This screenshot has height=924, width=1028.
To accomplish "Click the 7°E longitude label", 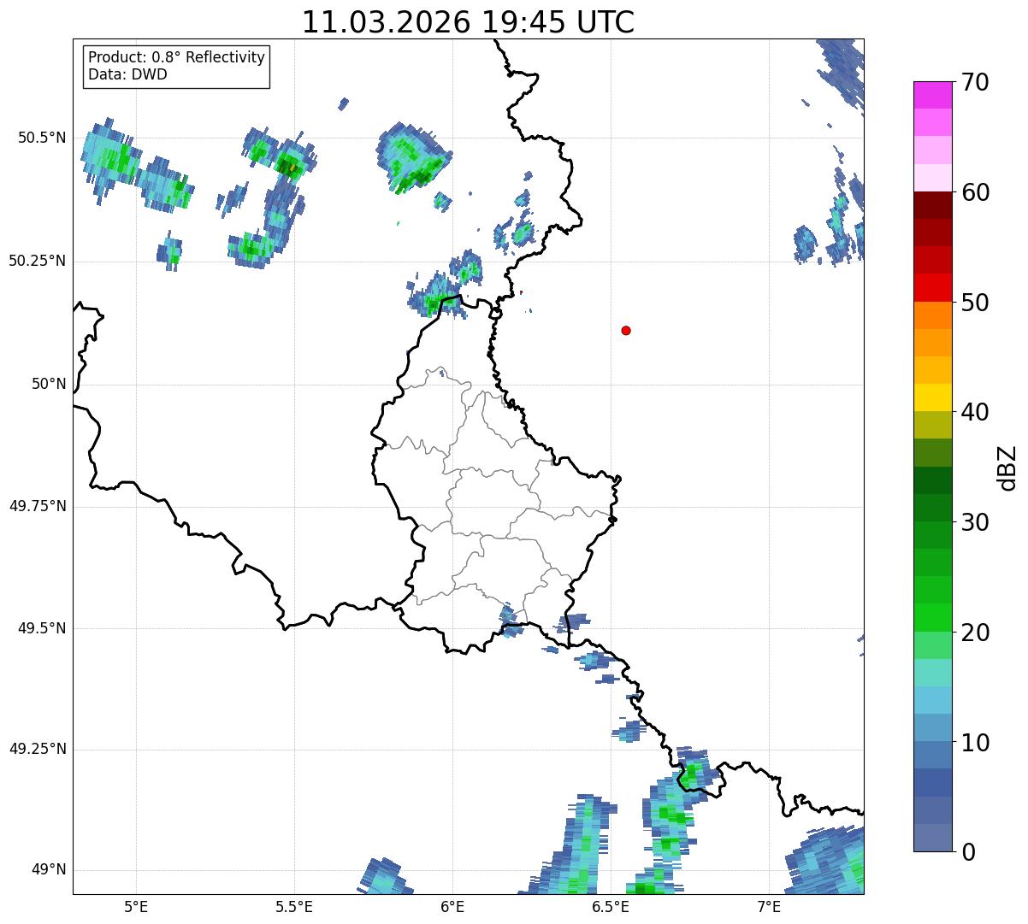I will click(769, 907).
